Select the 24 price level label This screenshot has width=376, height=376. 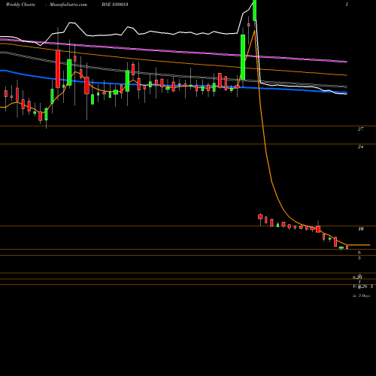coord(360,147)
